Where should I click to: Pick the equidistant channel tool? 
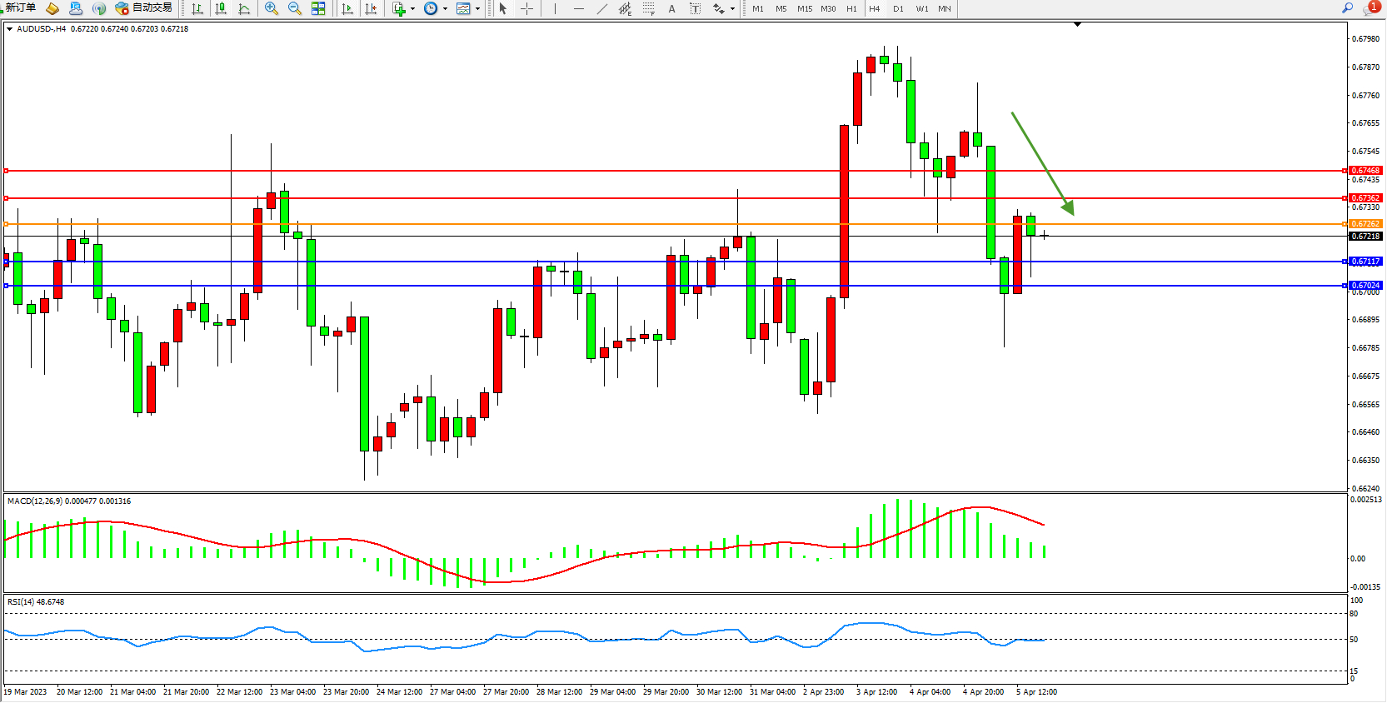(625, 8)
